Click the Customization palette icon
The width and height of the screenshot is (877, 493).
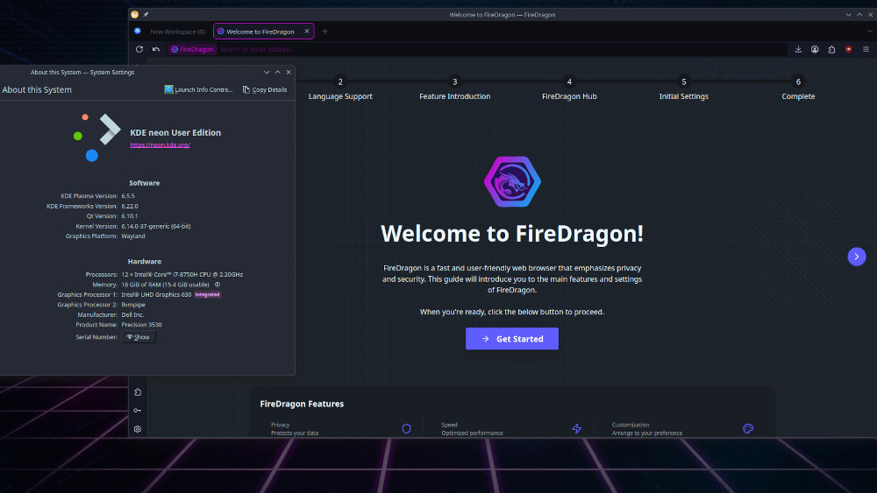point(748,428)
